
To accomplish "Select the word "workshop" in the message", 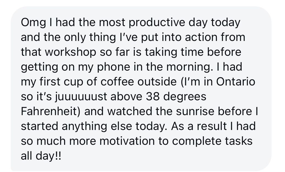I will 70,52.
